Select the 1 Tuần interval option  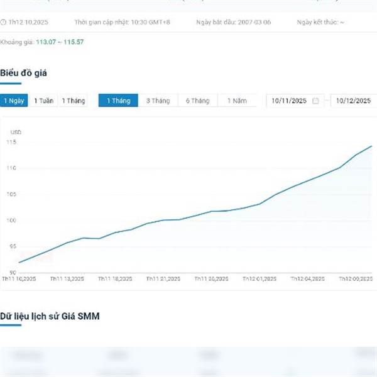(x=43, y=101)
